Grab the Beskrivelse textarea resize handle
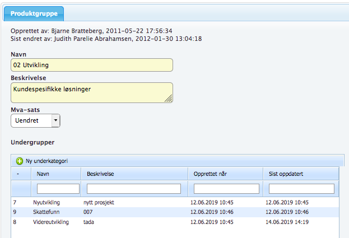The width and height of the screenshot is (349, 238). (x=169, y=99)
